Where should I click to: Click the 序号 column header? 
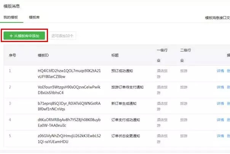click(13, 55)
